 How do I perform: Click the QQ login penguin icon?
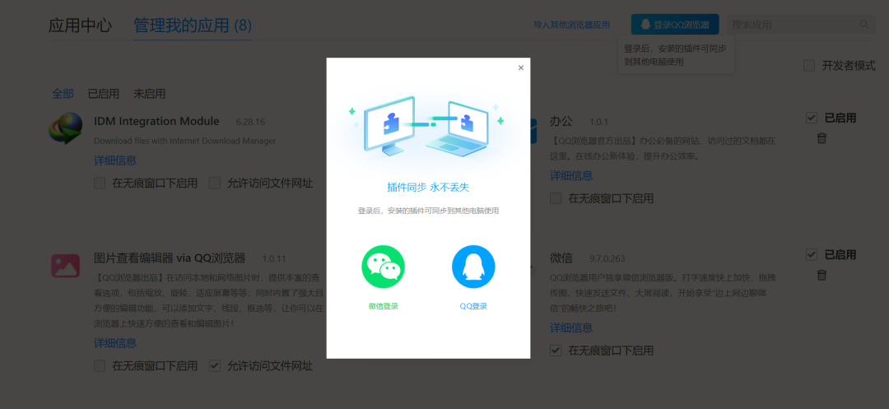(473, 267)
